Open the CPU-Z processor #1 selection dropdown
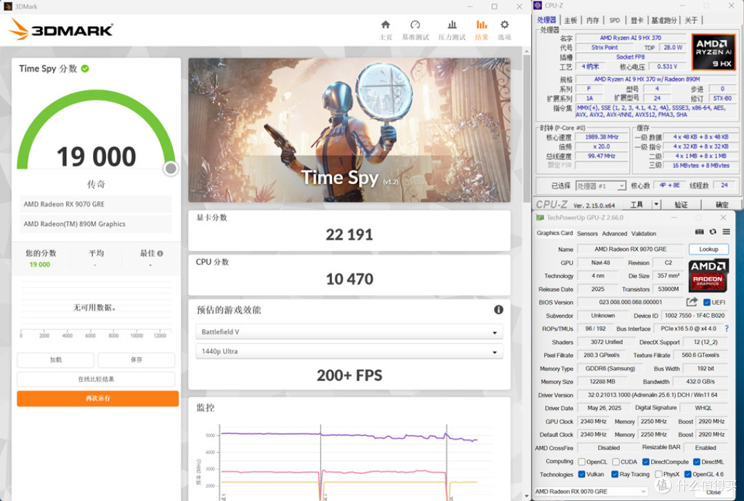 coord(601,185)
